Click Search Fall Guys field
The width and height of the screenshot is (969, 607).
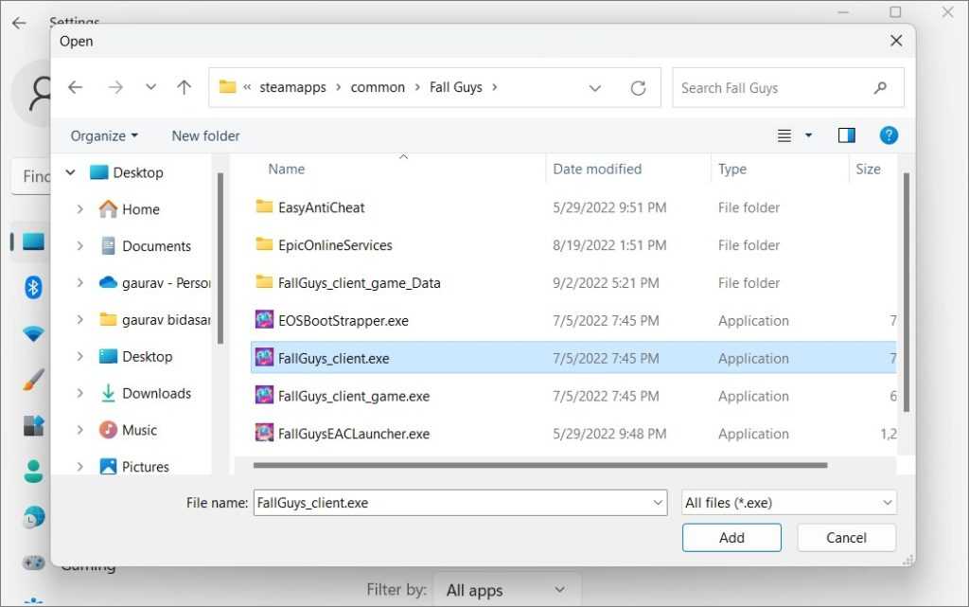click(x=788, y=88)
